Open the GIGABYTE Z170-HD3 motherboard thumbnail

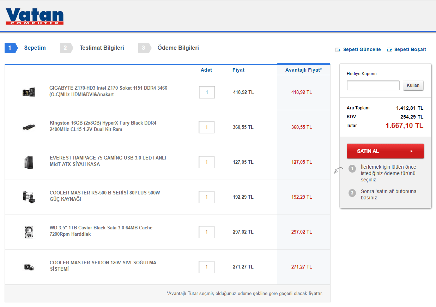29,92
